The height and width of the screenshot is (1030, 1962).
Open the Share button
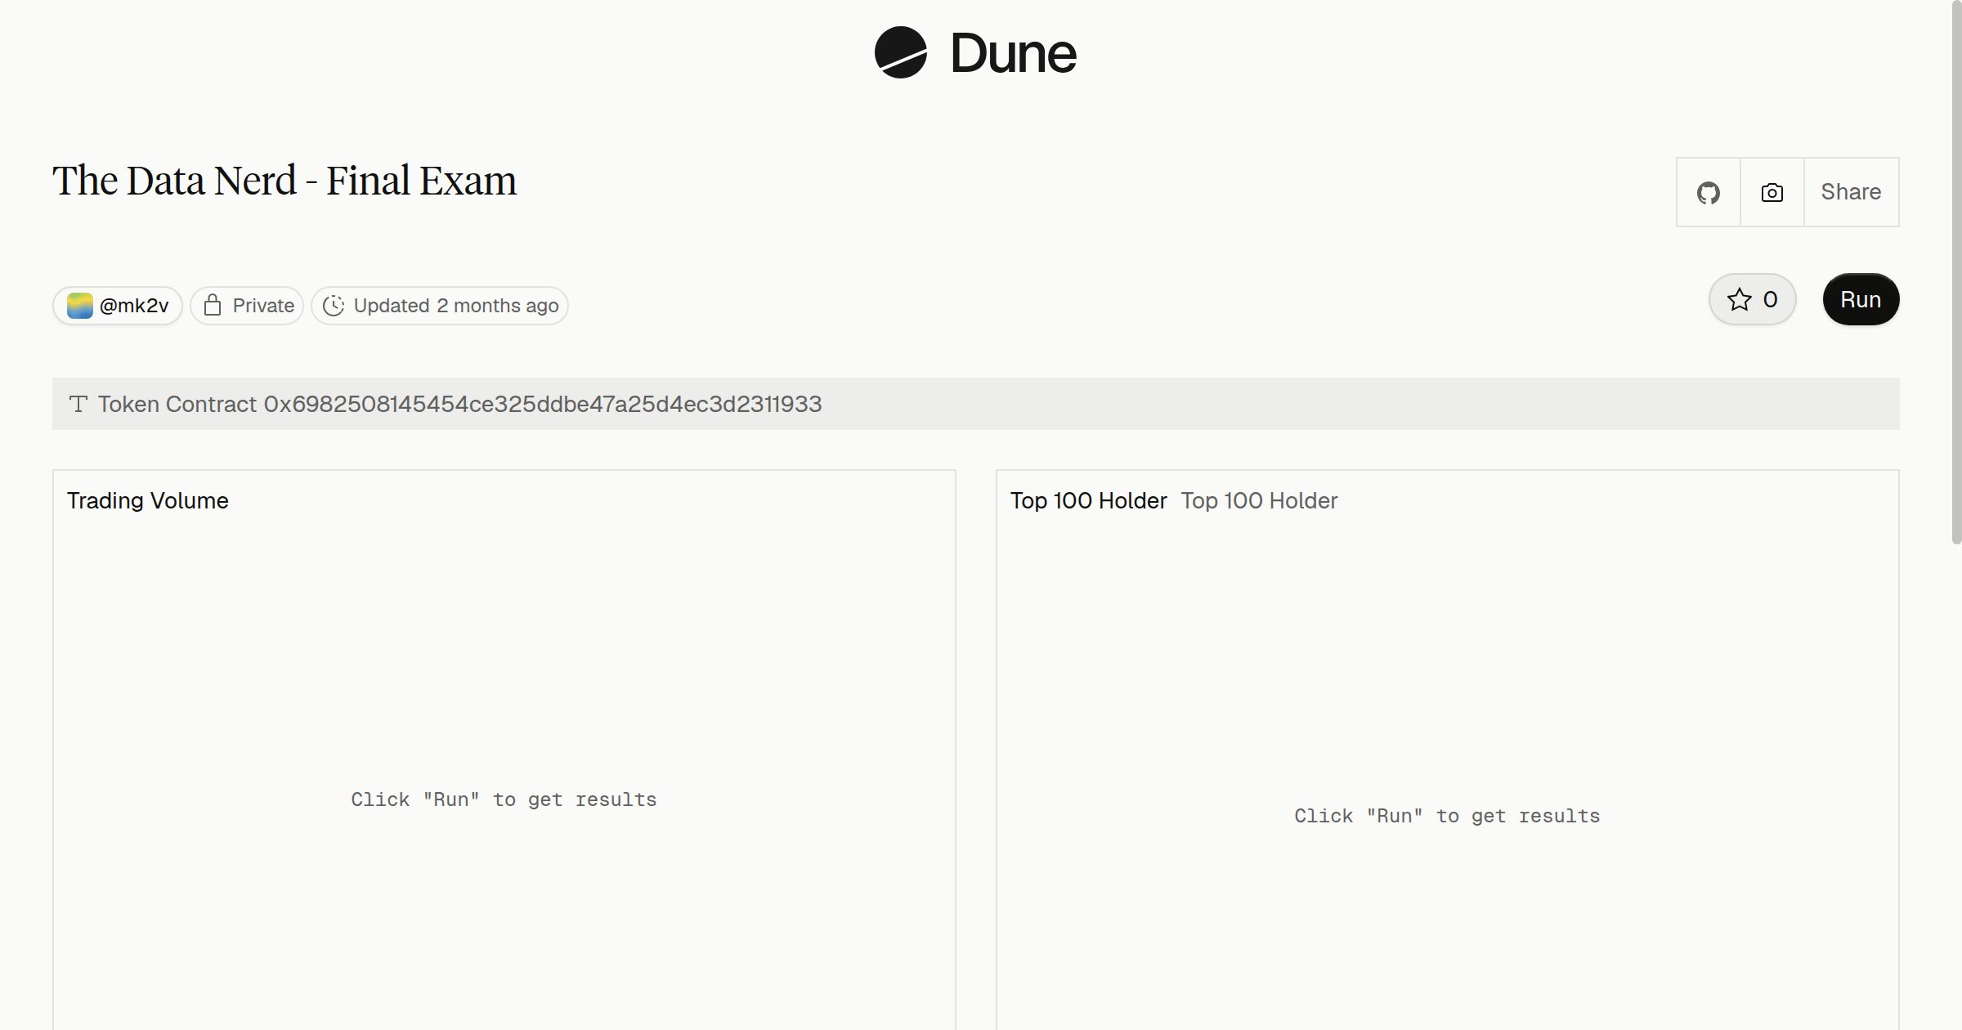[1851, 192]
